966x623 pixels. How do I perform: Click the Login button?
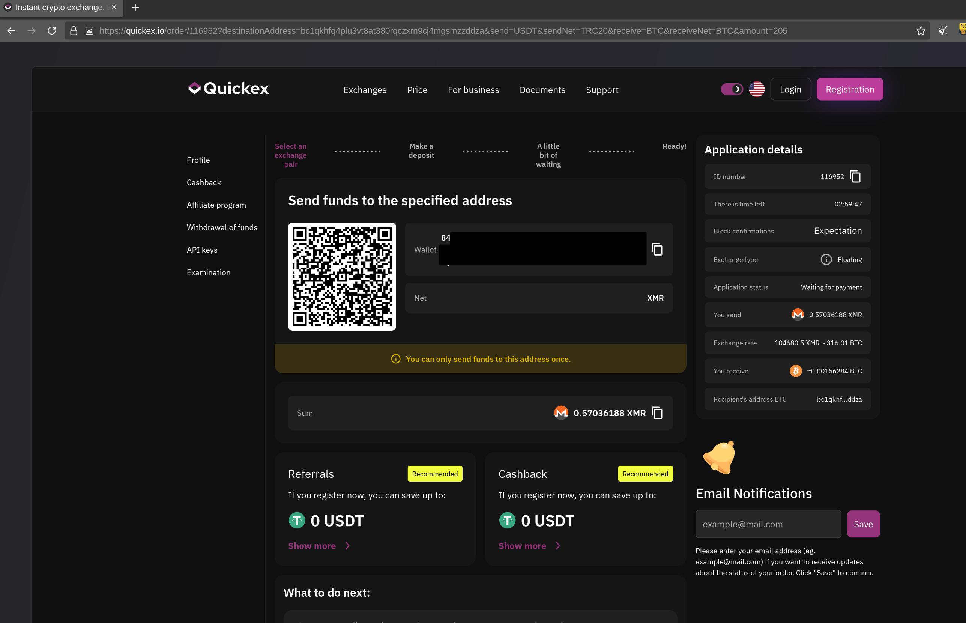[x=790, y=89]
